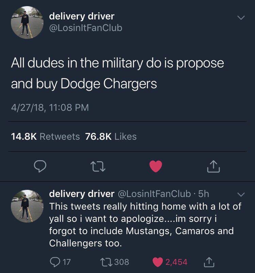This screenshot has height=273, width=255.
Task: Expand the reply tweet's chevron menu
Action: tap(241, 195)
